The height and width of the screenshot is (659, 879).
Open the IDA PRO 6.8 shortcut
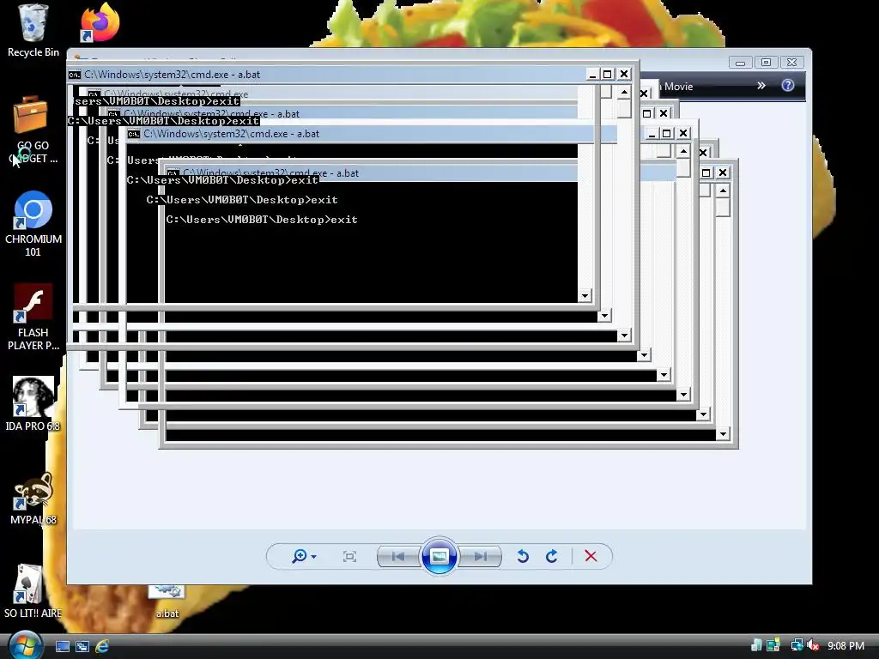[x=33, y=405]
